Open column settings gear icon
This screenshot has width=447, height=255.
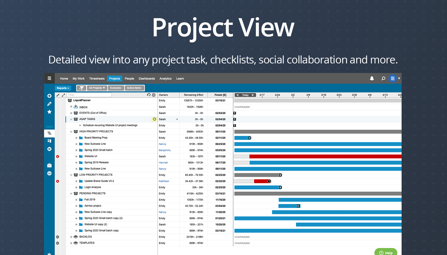(154, 95)
